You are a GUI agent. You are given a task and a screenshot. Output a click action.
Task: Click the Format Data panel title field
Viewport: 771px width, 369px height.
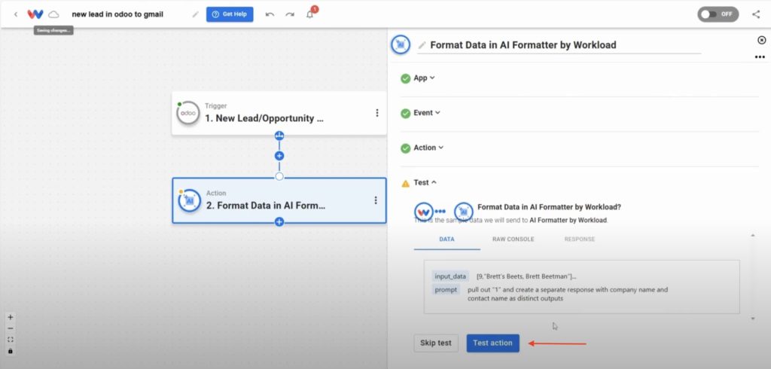(x=565, y=45)
